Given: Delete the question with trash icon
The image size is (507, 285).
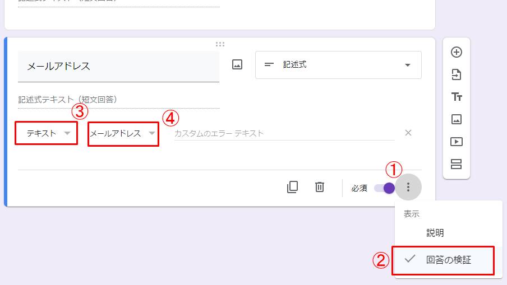Looking at the screenshot, I should pos(320,187).
